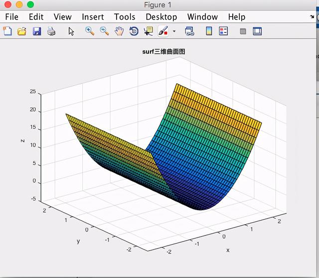This screenshot has height=278, width=319.
Task: Insert a colorbar
Action: (209, 31)
